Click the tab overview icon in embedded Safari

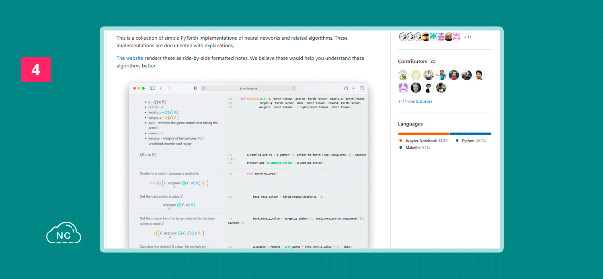(x=362, y=88)
